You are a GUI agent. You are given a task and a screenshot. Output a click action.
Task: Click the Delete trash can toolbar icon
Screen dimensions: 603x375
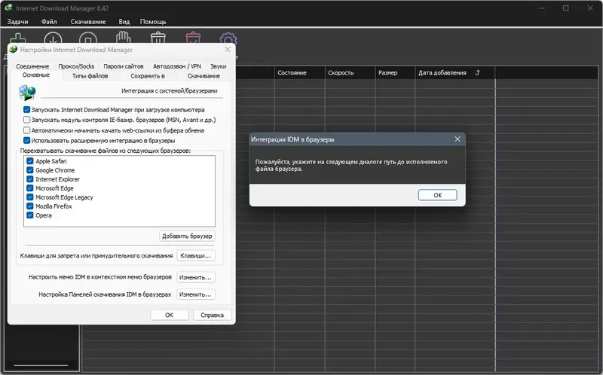point(158,38)
